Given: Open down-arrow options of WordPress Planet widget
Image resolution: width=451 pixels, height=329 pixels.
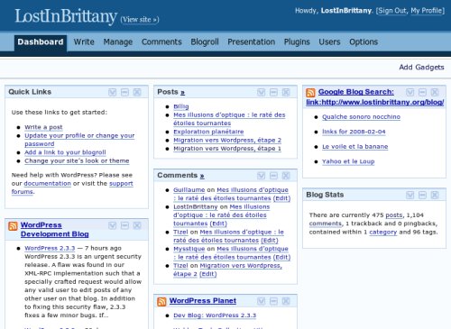Looking at the screenshot, I should tap(262, 301).
